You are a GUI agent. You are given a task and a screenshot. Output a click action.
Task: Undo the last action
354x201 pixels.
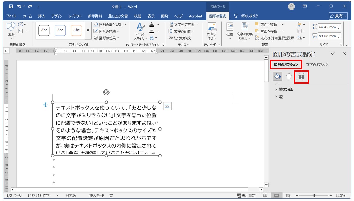click(19, 6)
